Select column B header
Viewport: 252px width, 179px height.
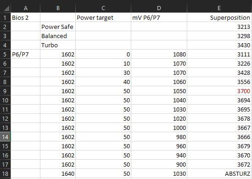[x=58, y=8]
